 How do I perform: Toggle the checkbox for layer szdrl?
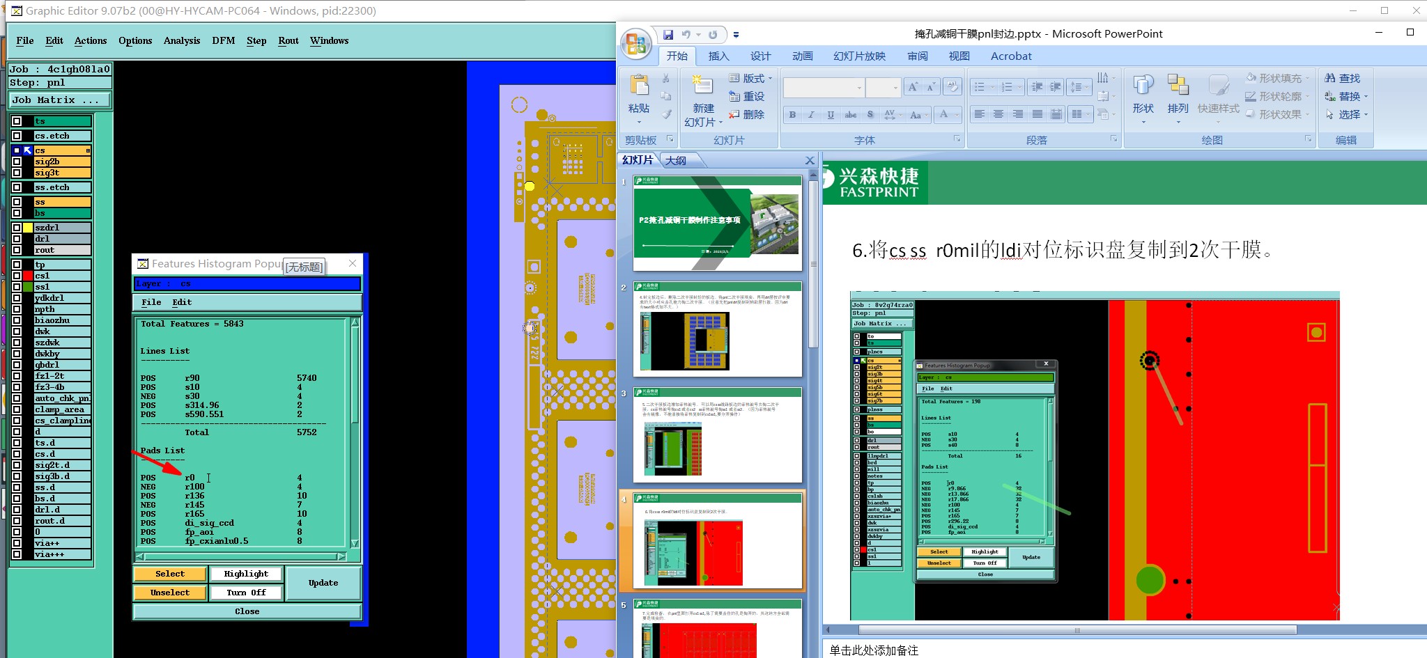coord(17,228)
